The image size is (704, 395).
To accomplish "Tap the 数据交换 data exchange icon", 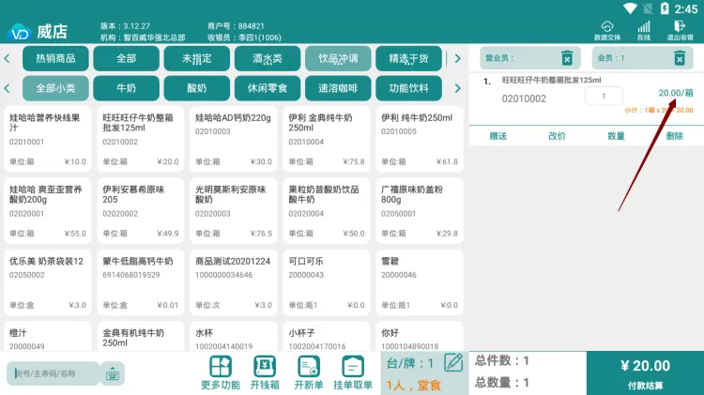I will 607,30.
